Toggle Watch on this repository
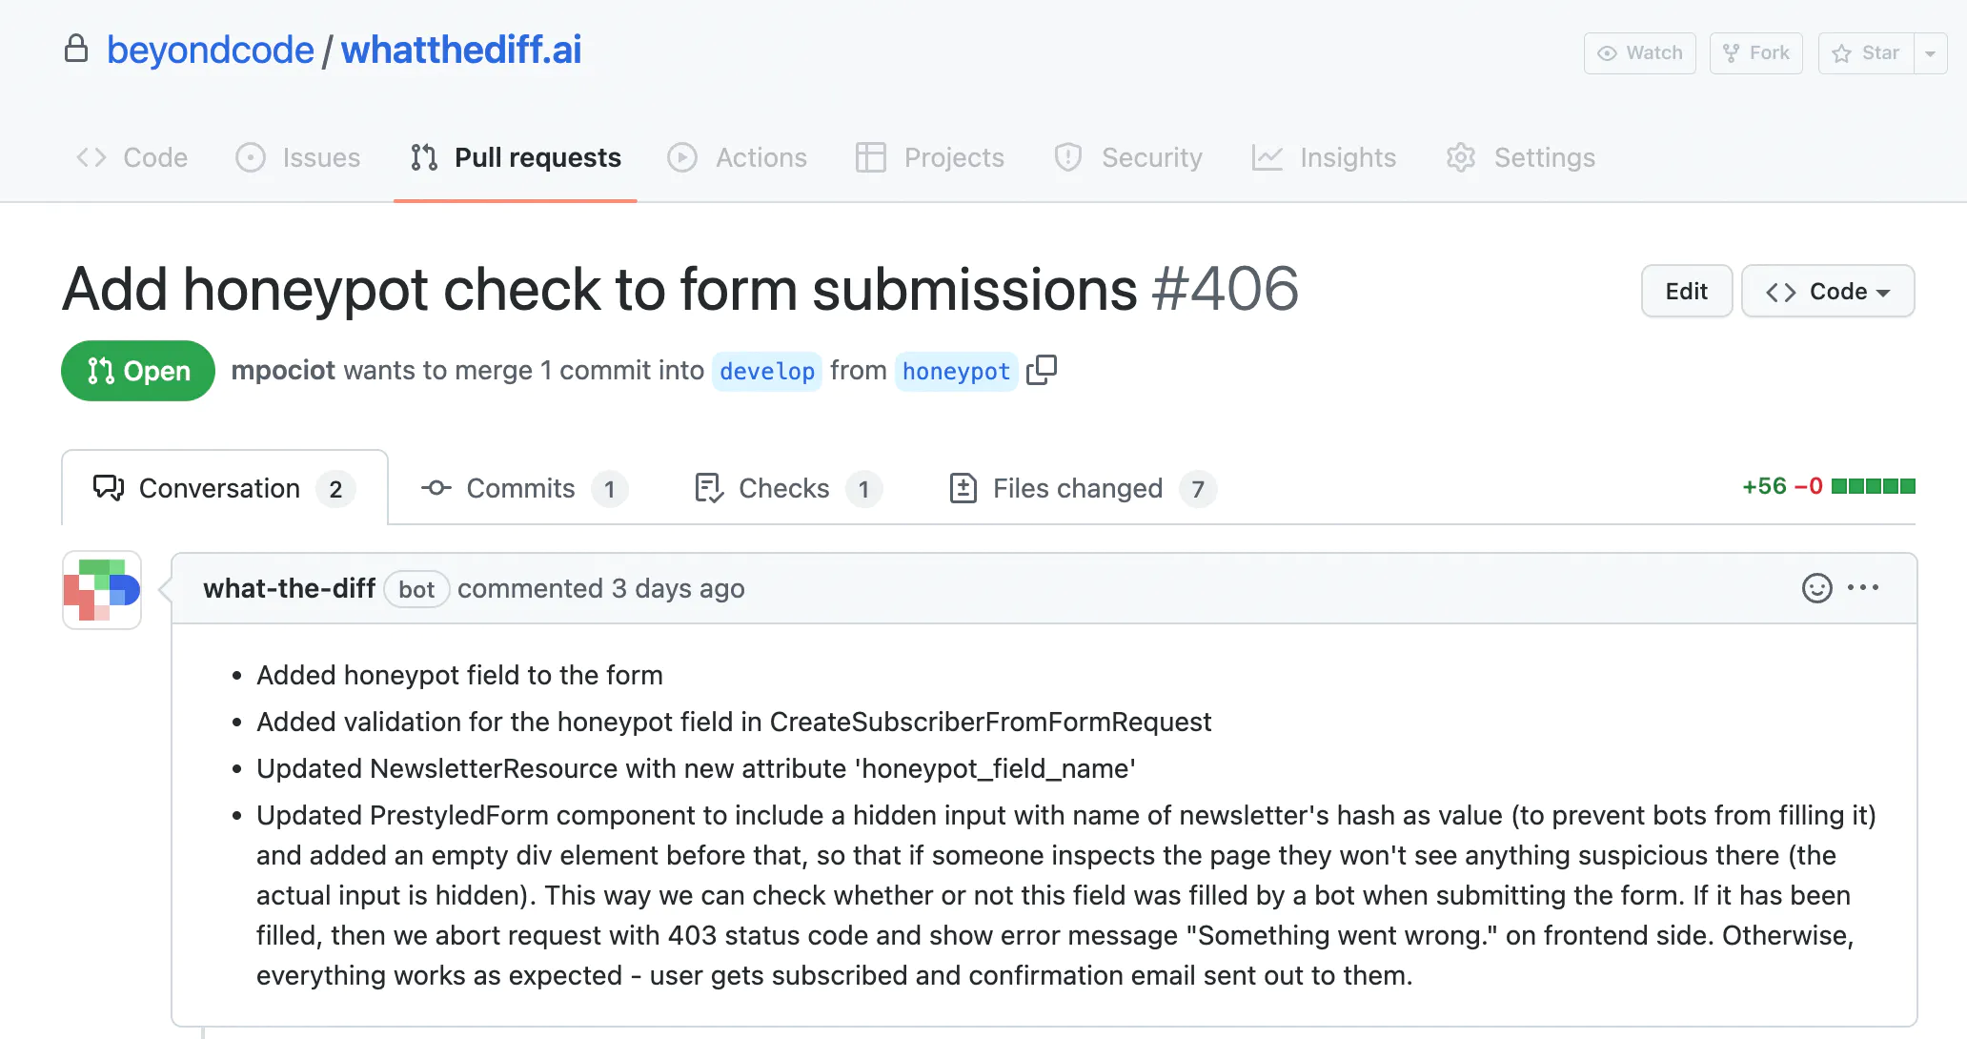 point(1640,53)
